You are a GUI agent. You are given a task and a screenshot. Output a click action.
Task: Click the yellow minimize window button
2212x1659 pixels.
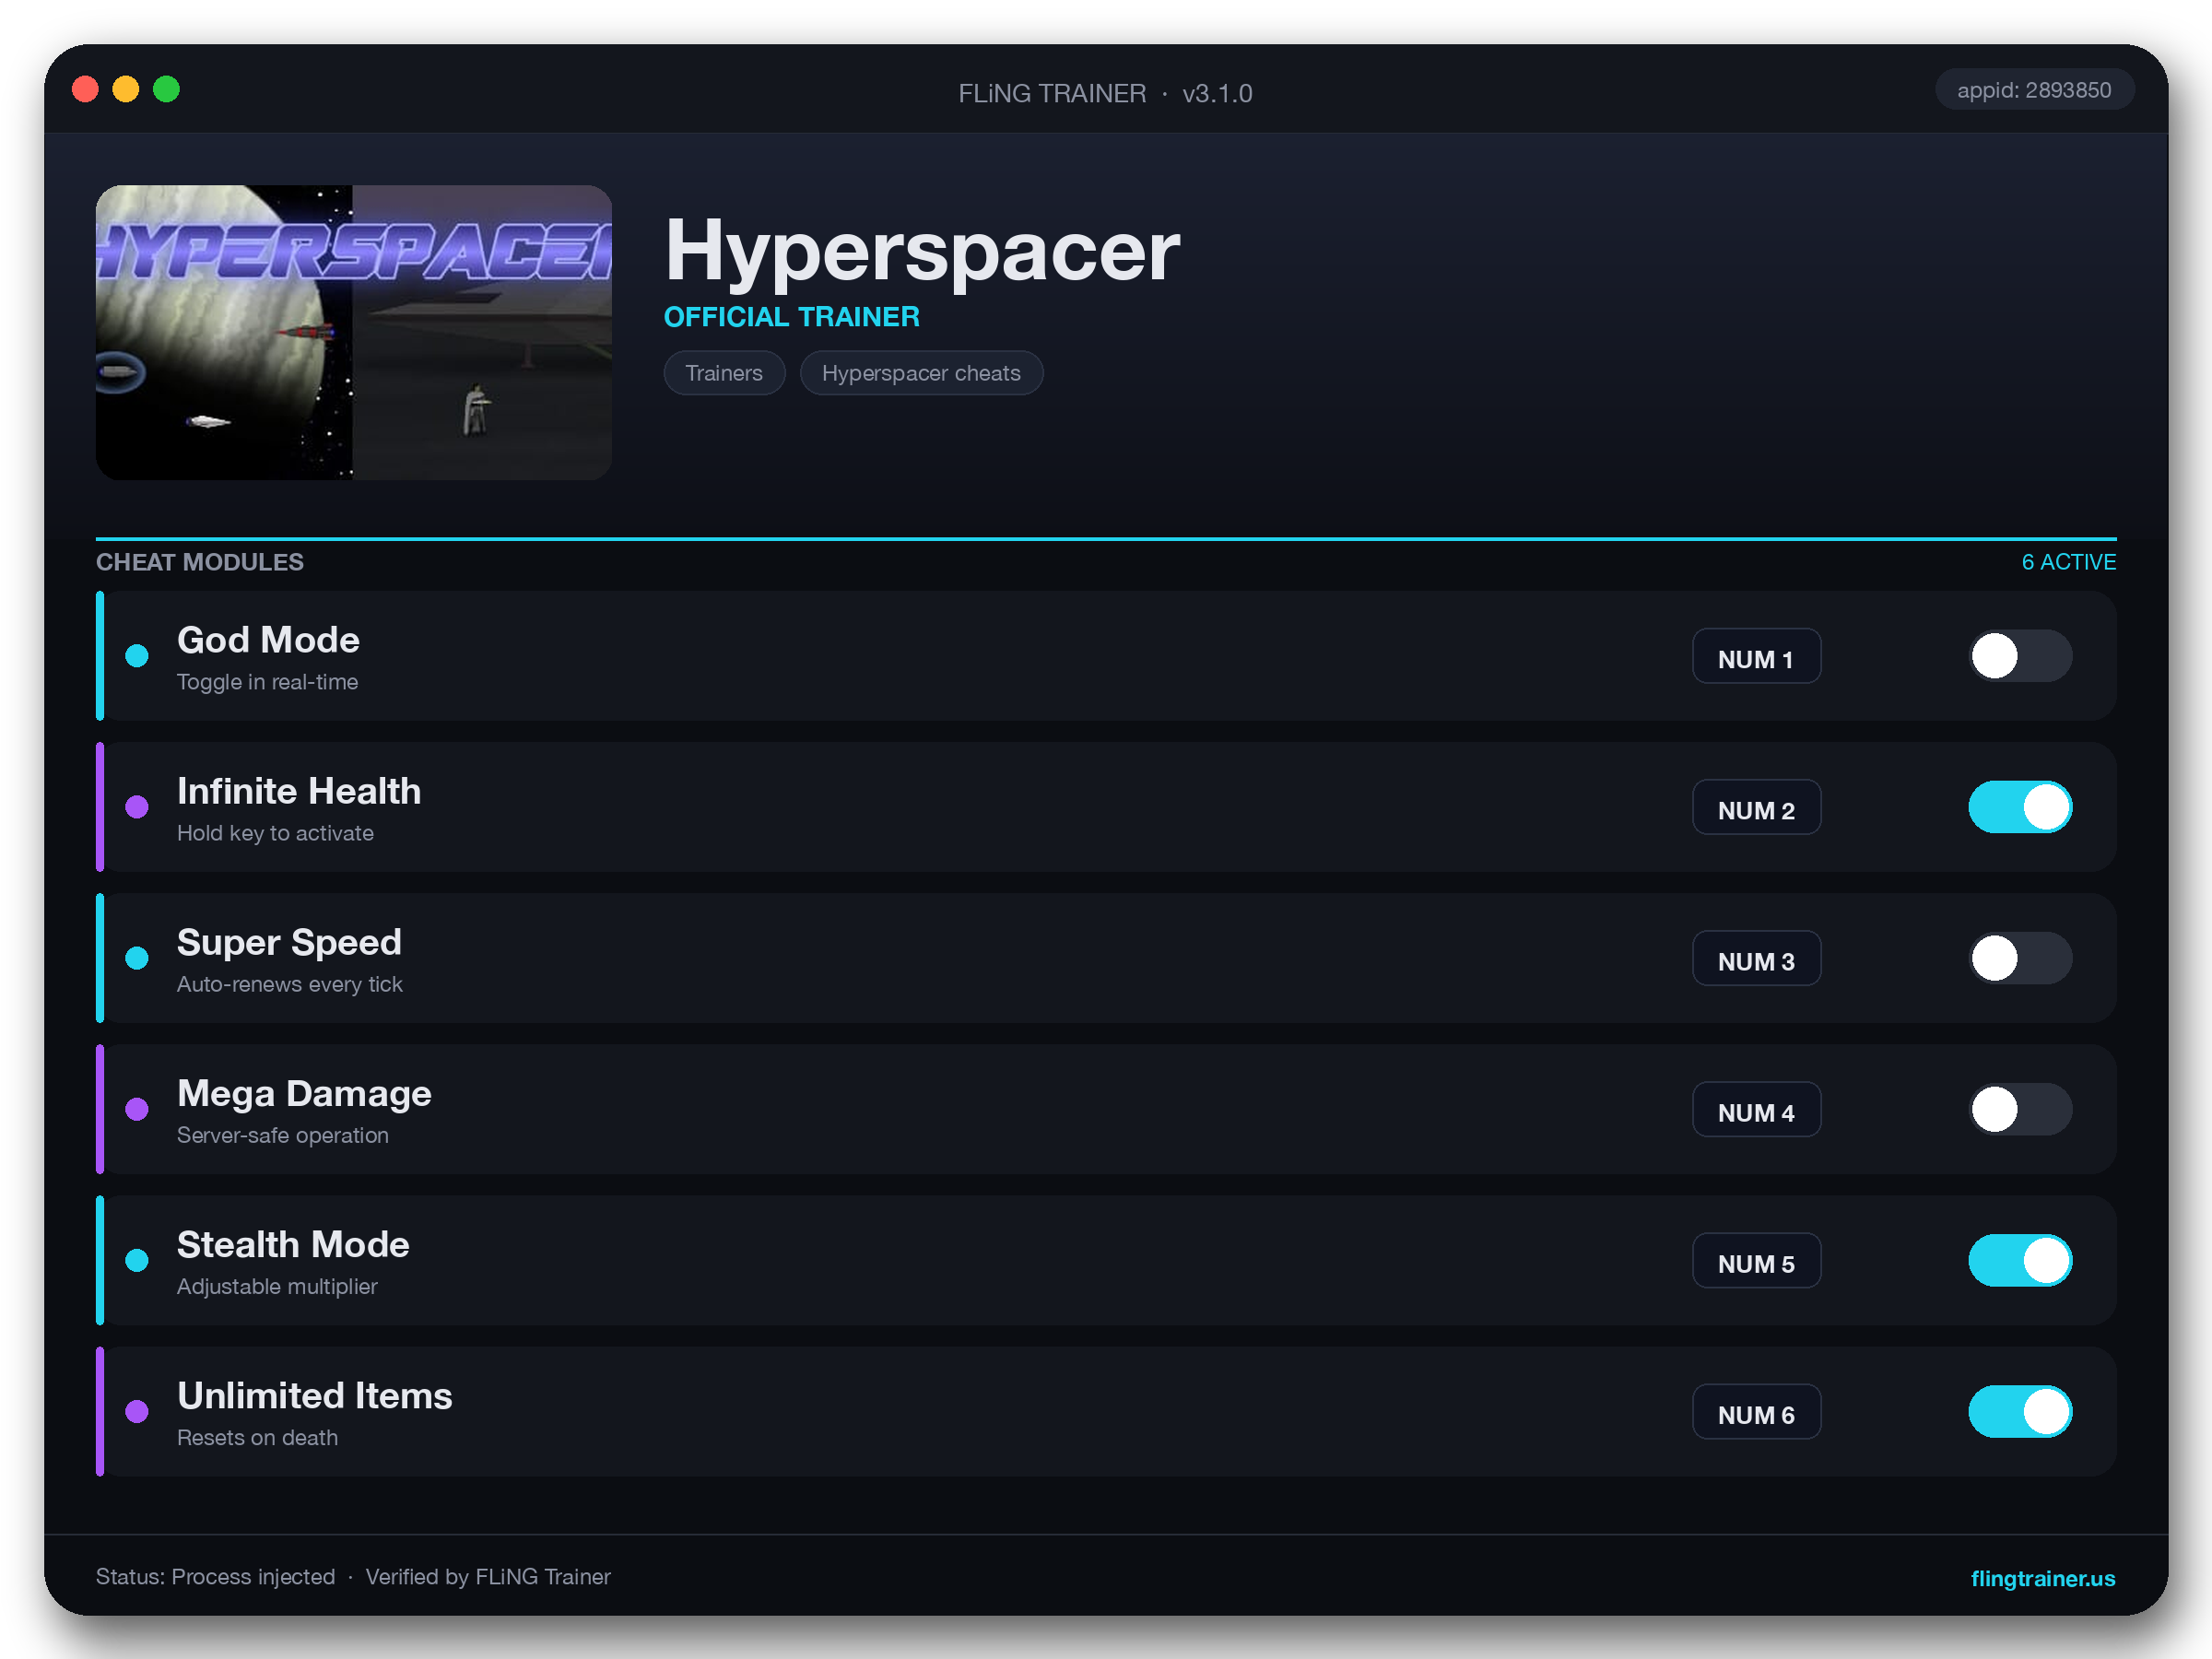(126, 90)
